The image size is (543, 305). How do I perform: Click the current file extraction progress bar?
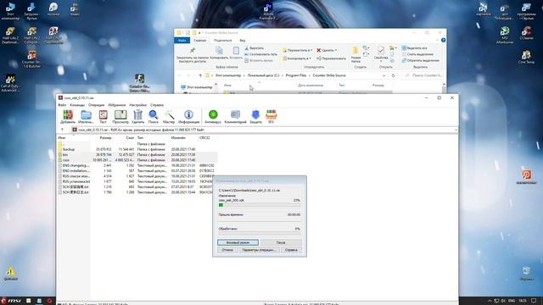click(260, 205)
